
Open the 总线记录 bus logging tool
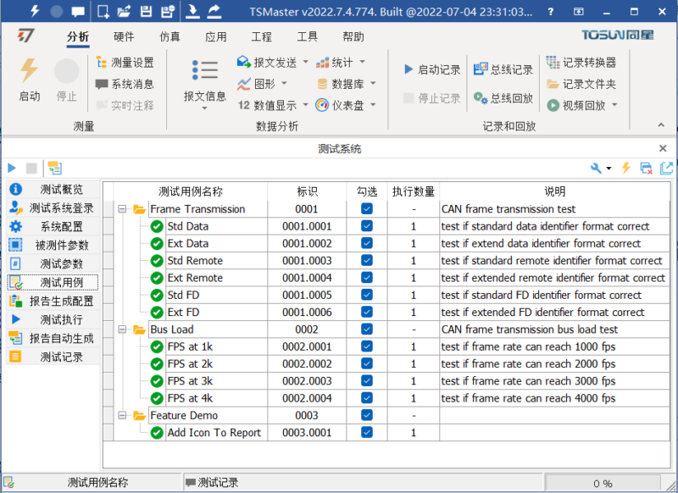503,69
